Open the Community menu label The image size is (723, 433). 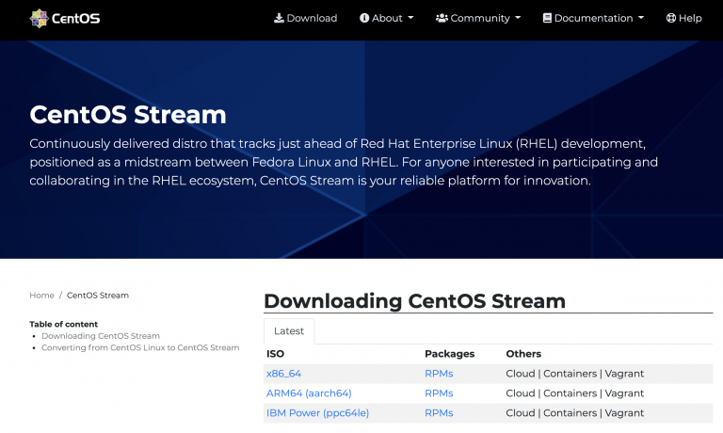click(480, 19)
